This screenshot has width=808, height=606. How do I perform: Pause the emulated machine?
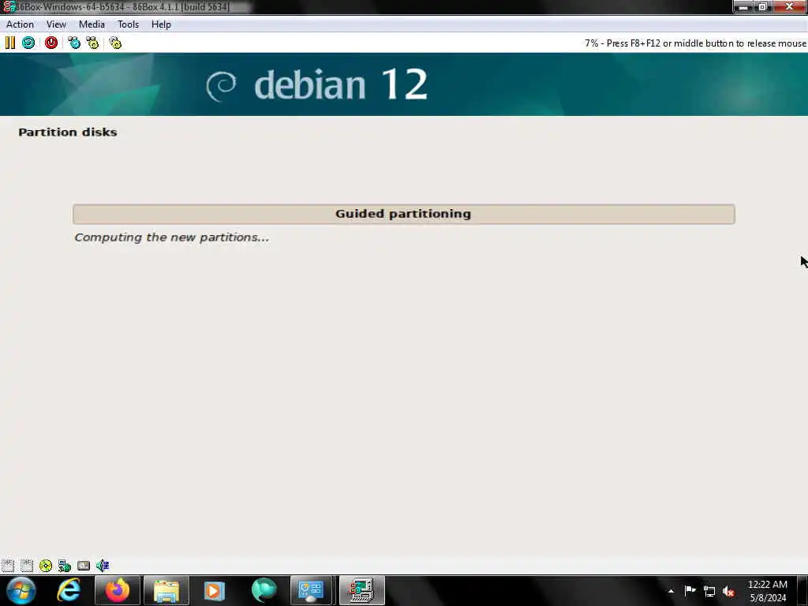coord(9,43)
